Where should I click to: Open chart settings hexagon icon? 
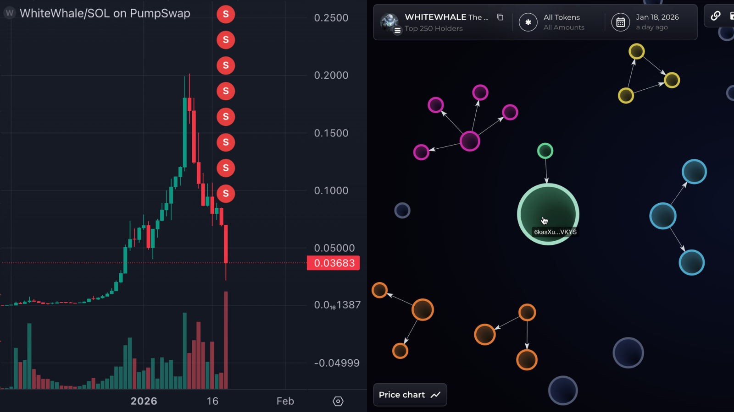(x=338, y=401)
